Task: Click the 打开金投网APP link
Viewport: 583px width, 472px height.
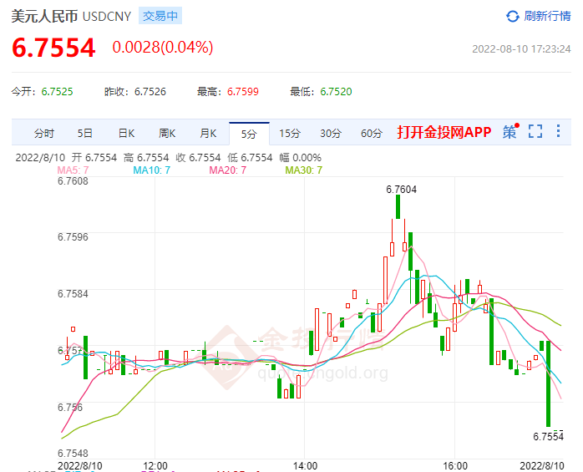Action: click(x=444, y=133)
